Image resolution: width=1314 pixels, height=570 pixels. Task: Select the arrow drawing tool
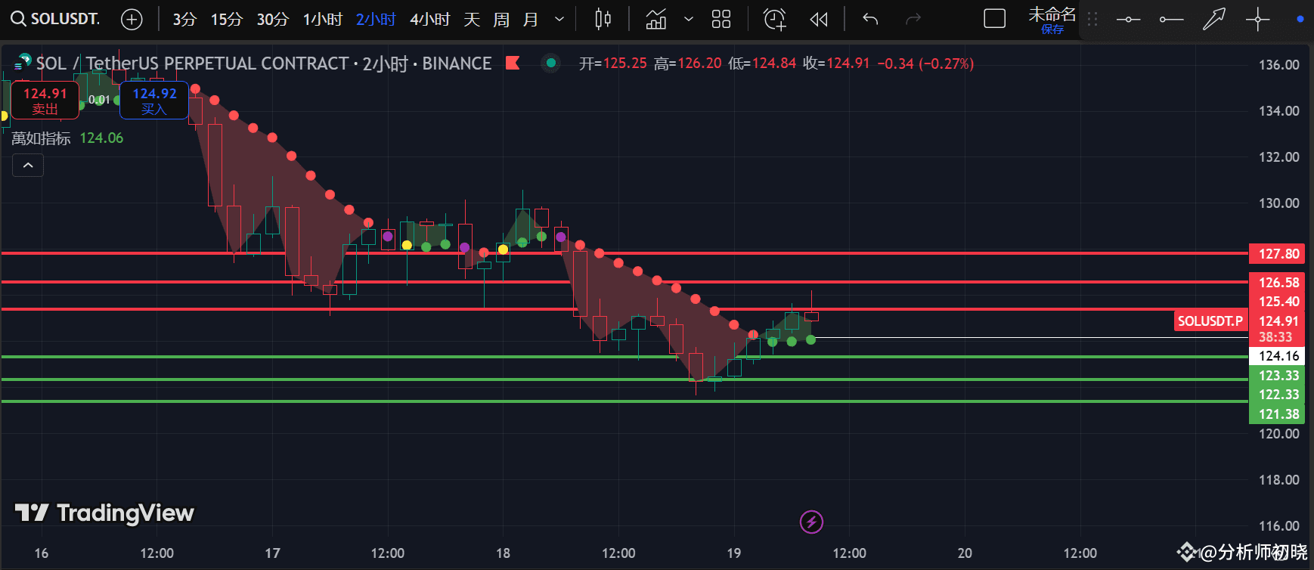(x=1214, y=19)
